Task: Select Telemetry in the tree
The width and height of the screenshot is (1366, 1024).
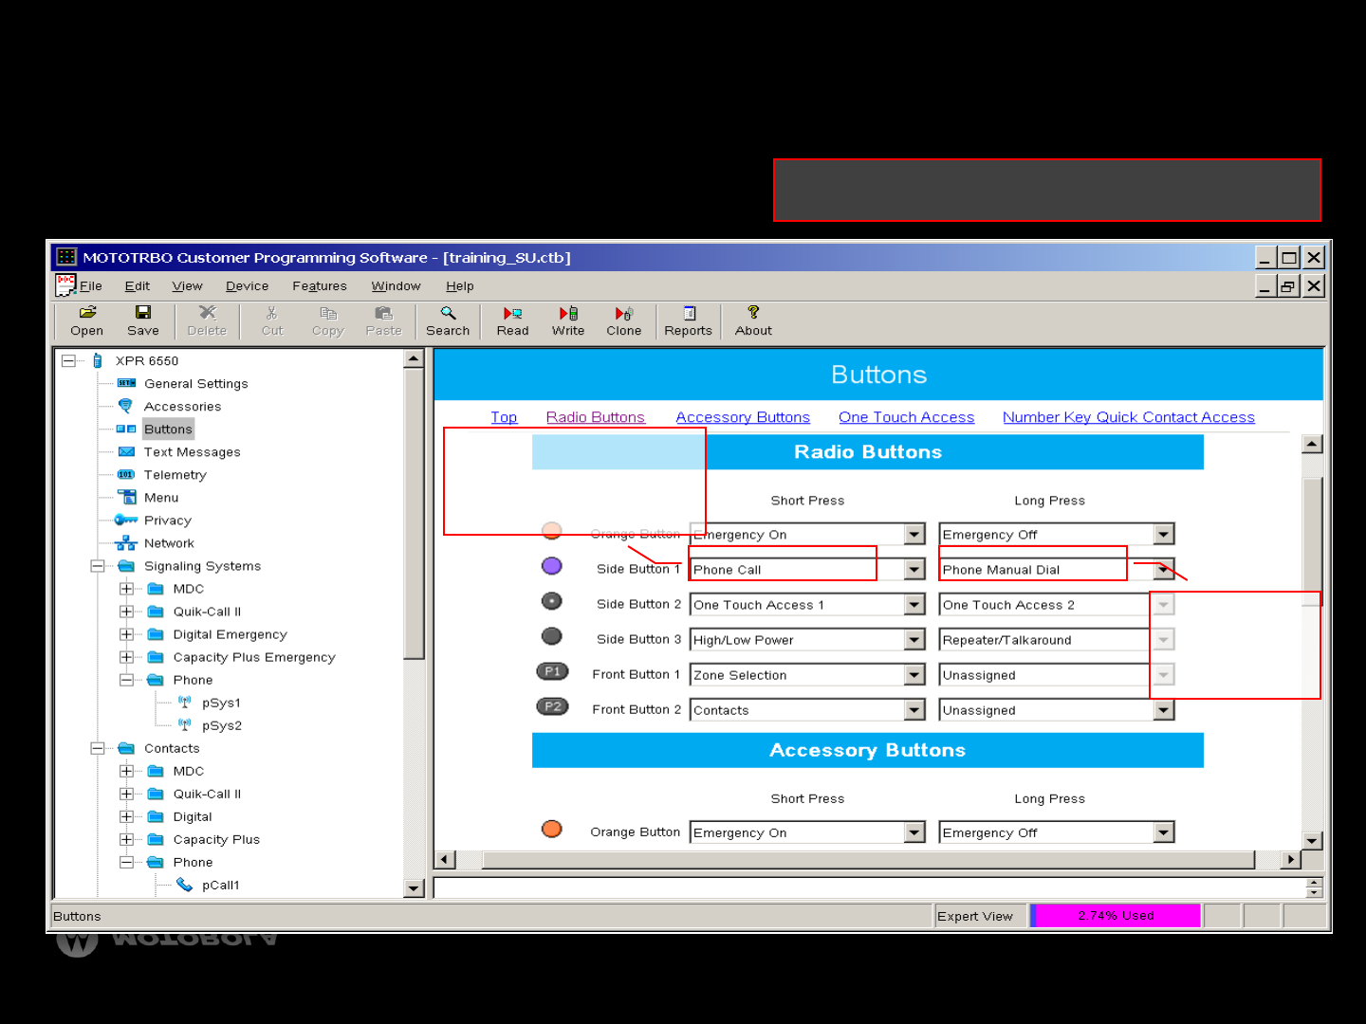Action: point(175,475)
